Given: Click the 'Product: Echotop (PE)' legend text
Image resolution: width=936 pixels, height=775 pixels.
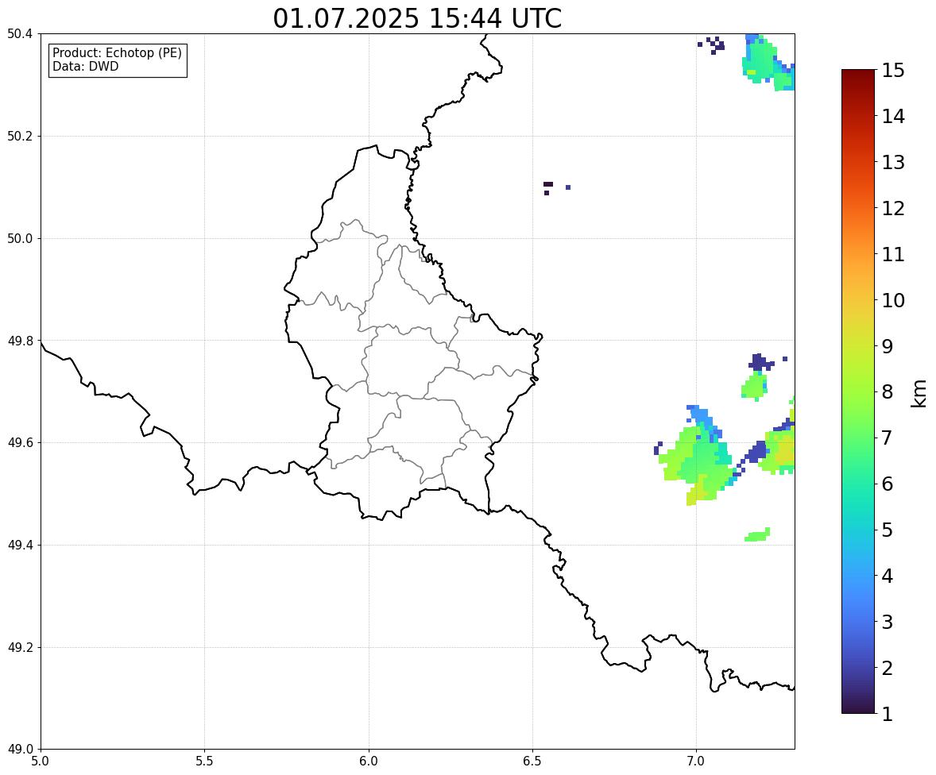Looking at the screenshot, I should point(117,52).
